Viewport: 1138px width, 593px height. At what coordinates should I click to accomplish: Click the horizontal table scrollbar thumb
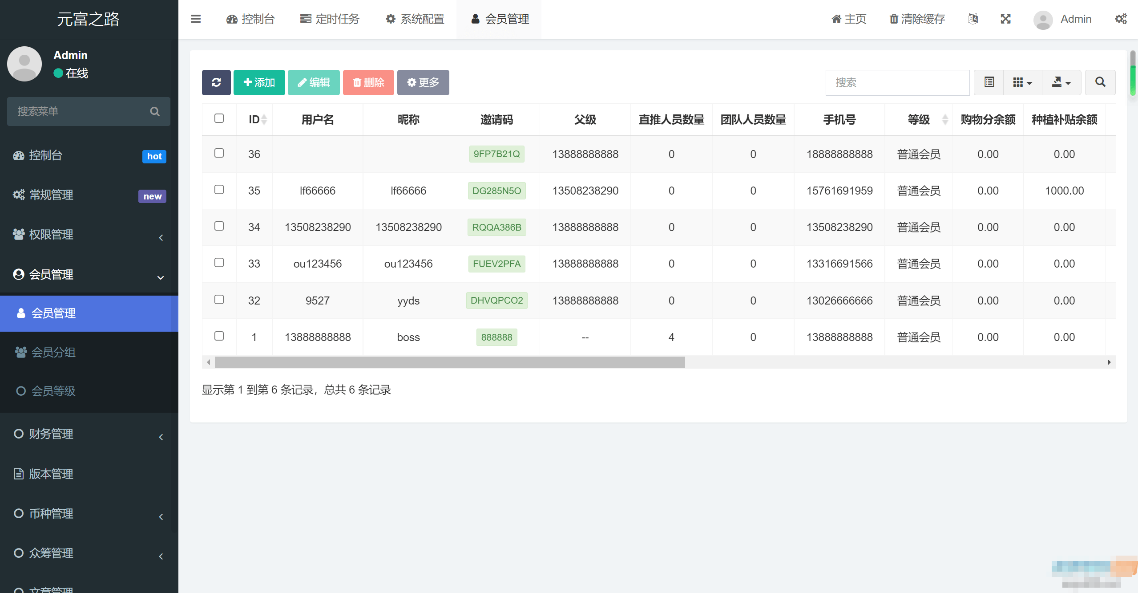pos(450,362)
